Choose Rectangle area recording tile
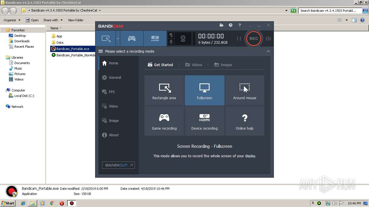 pos(164,91)
